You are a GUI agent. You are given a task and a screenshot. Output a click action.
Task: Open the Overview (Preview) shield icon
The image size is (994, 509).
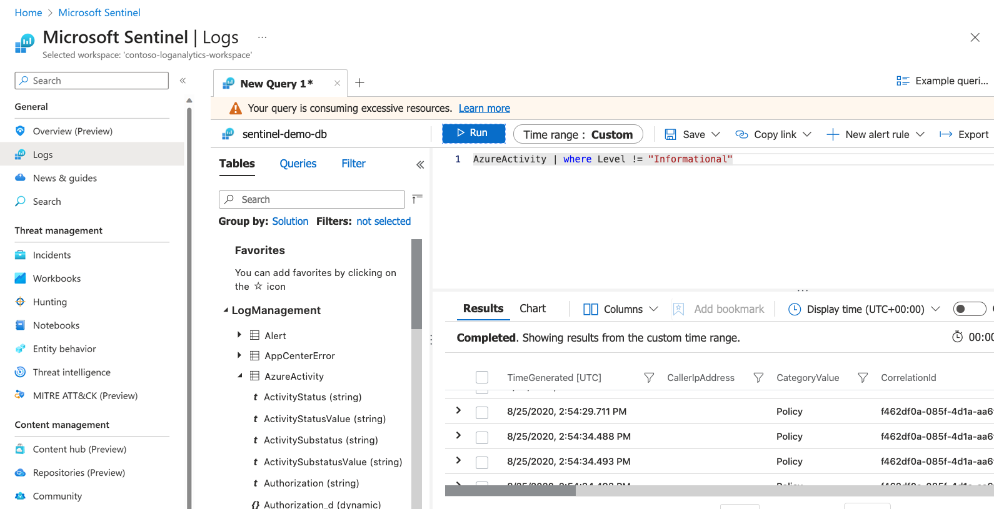[x=20, y=131]
